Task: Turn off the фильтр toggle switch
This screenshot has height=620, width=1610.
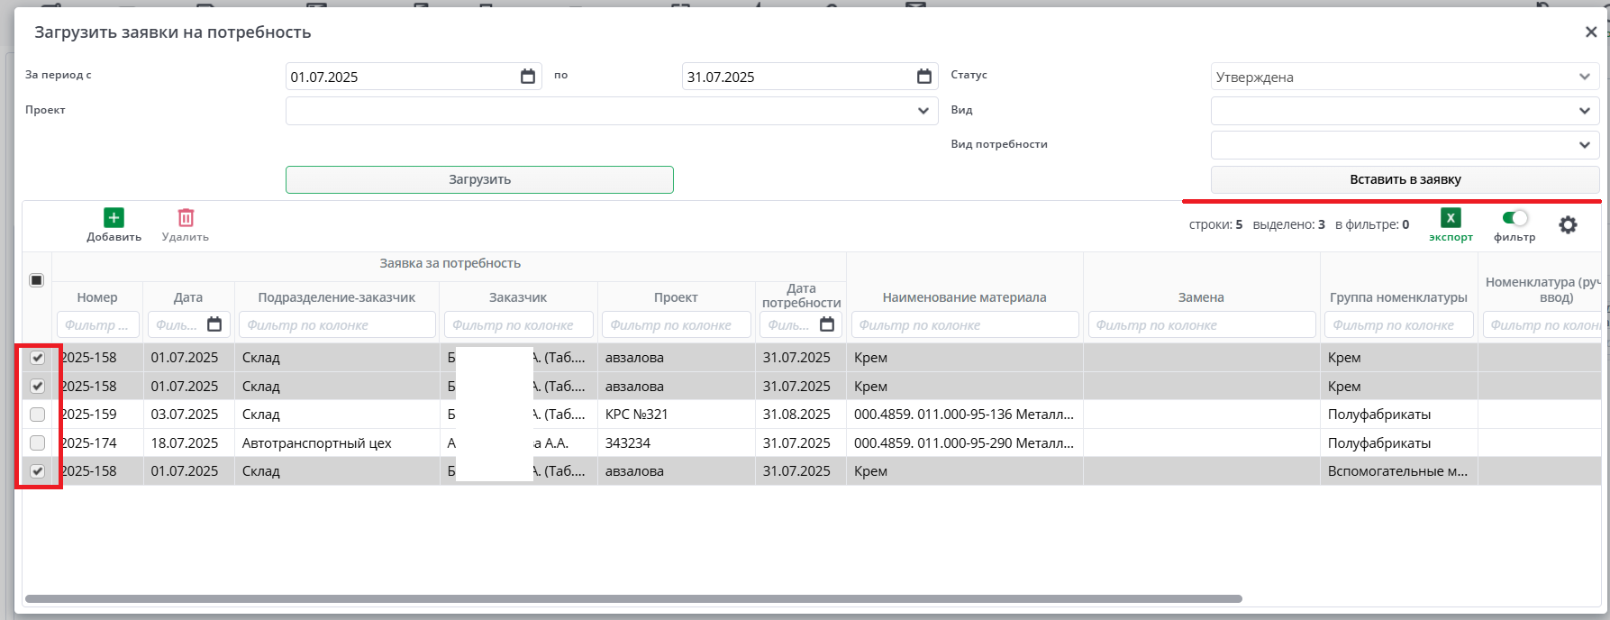Action: (1514, 218)
